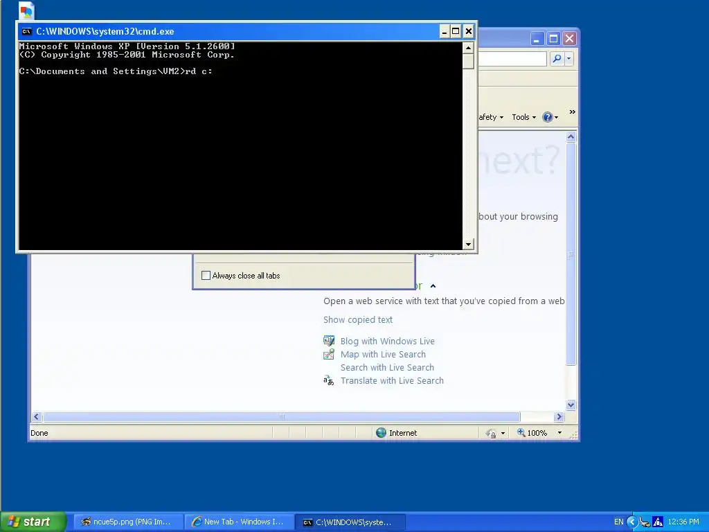Click the zoom magnifier icon in status bar

point(521,432)
